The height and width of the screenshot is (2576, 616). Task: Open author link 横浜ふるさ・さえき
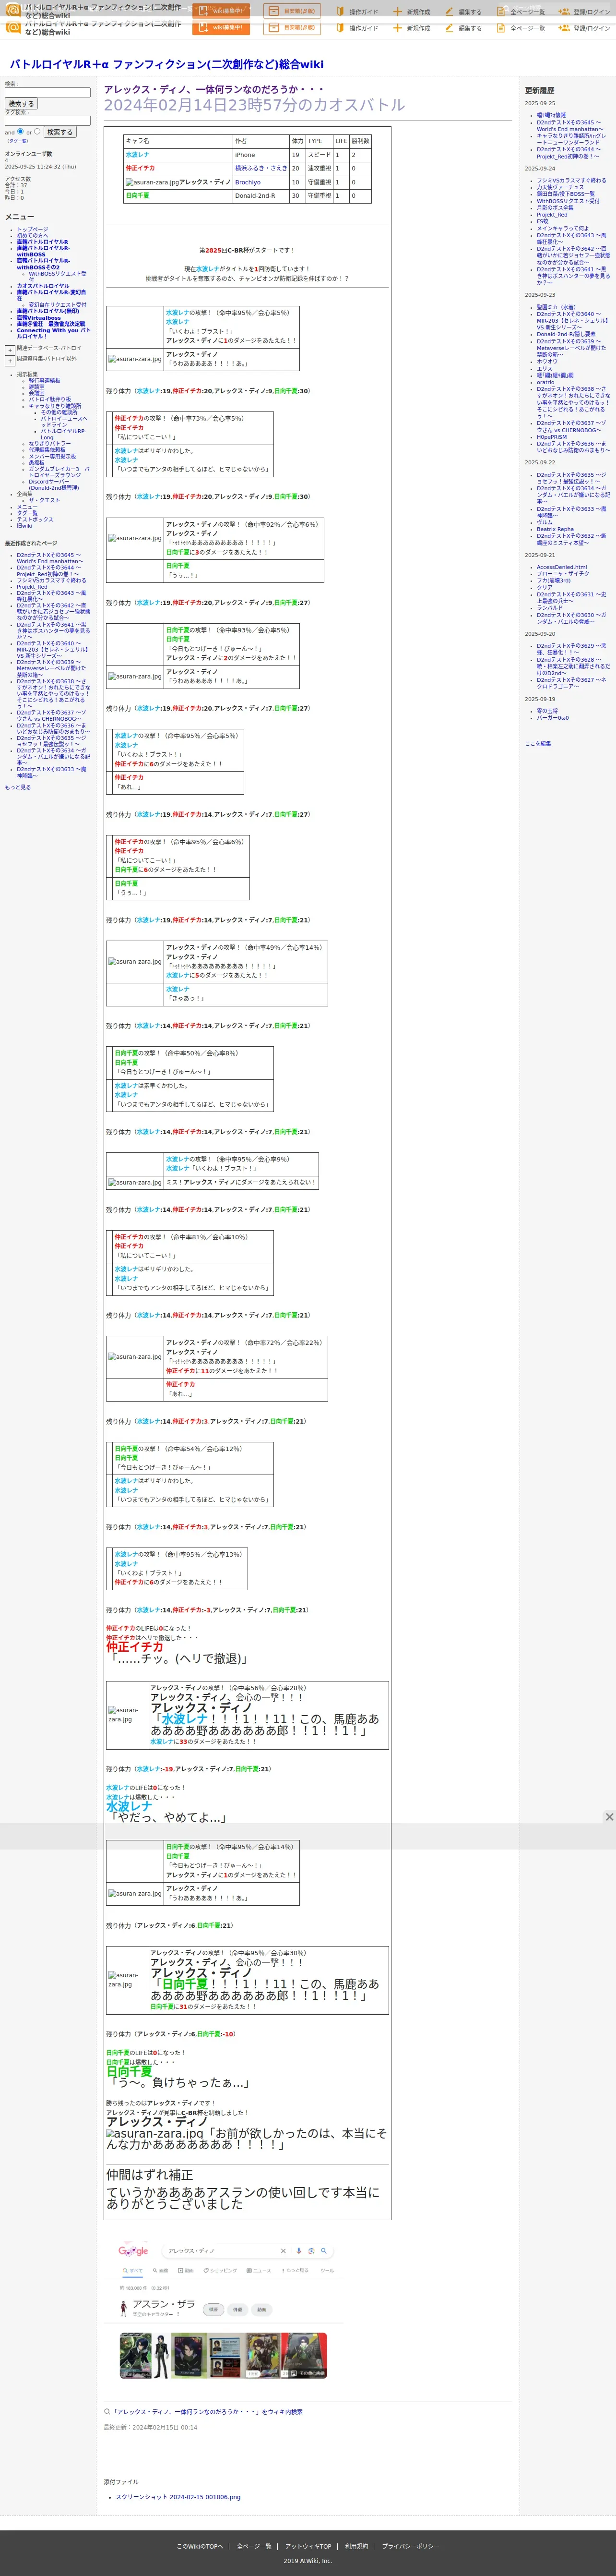click(261, 168)
